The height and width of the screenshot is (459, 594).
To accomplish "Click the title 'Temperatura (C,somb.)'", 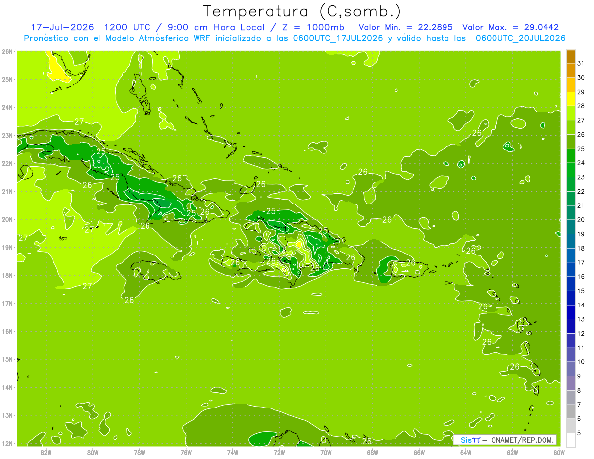I will 302,11.
